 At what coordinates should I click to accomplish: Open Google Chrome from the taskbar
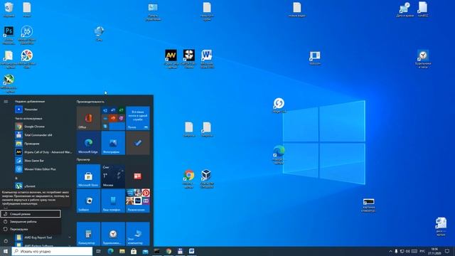[168, 251]
